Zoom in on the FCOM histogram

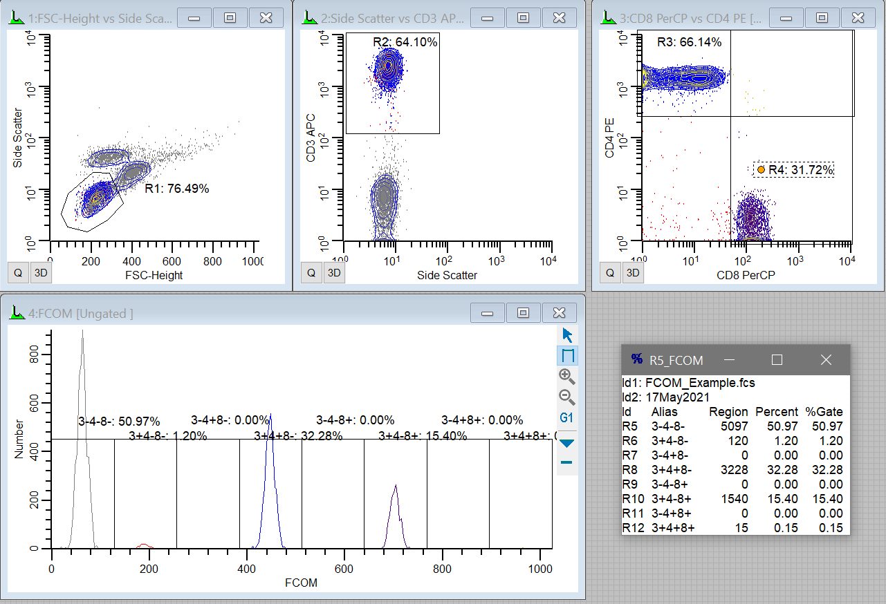567,377
